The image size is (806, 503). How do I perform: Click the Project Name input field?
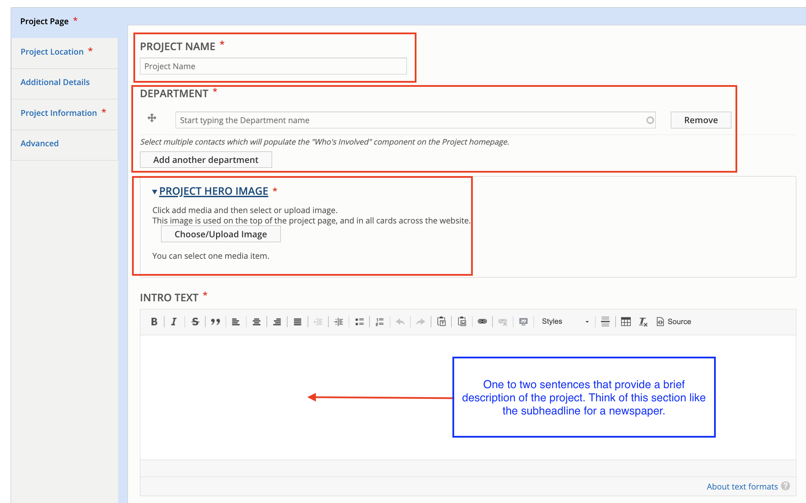[273, 66]
